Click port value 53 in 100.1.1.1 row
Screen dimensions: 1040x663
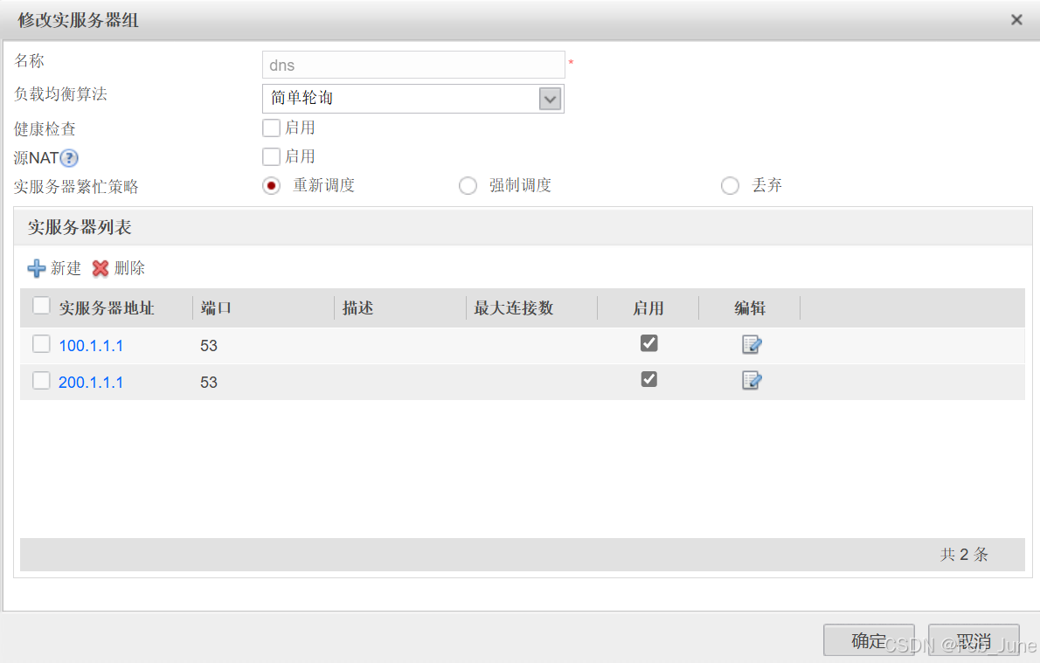209,345
